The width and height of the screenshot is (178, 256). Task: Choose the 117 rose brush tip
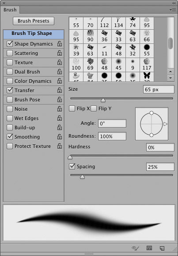[x=147, y=65]
